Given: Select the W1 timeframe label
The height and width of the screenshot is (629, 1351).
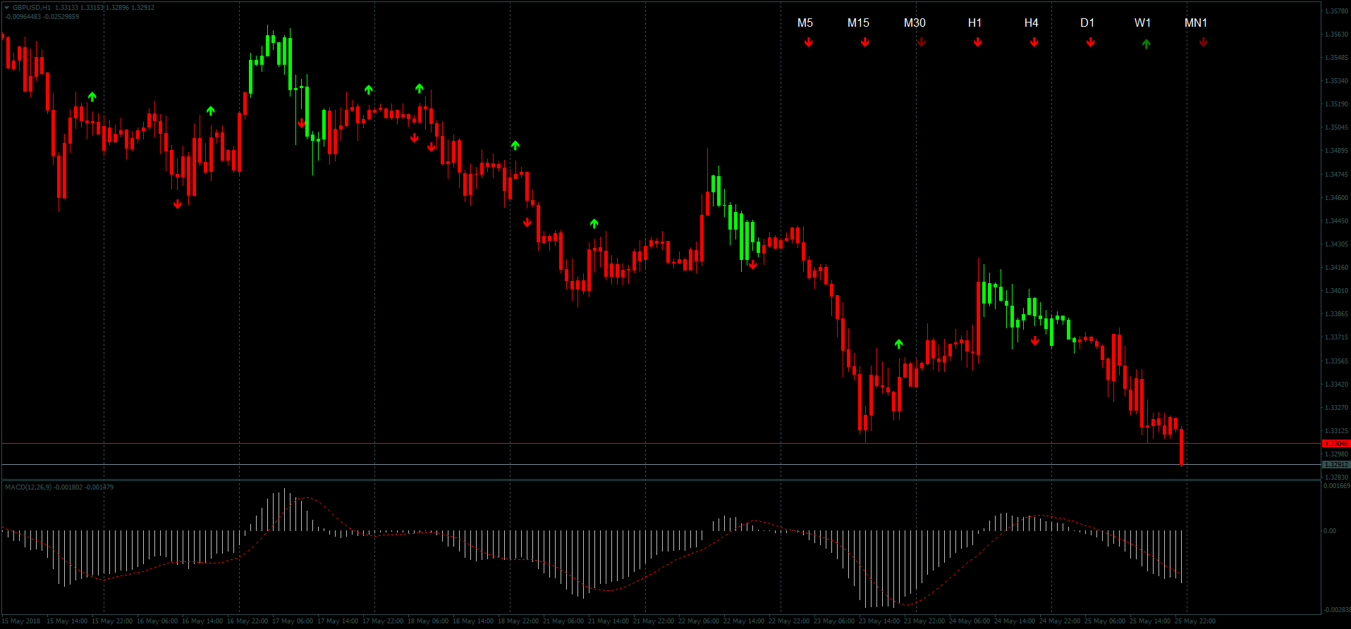Looking at the screenshot, I should click(x=1142, y=23).
